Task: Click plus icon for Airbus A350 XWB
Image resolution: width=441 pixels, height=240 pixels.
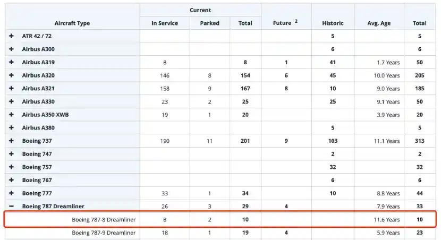Action: pyautogui.click(x=11, y=115)
